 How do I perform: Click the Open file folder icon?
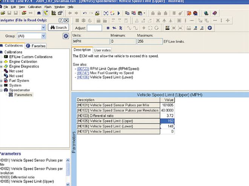coord(3,13)
